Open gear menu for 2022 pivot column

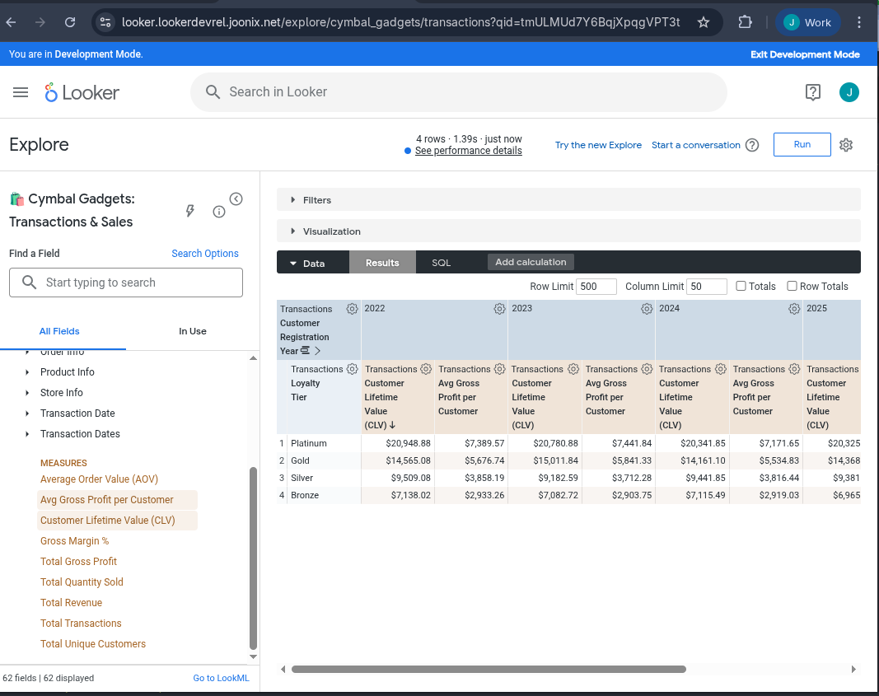tap(499, 309)
